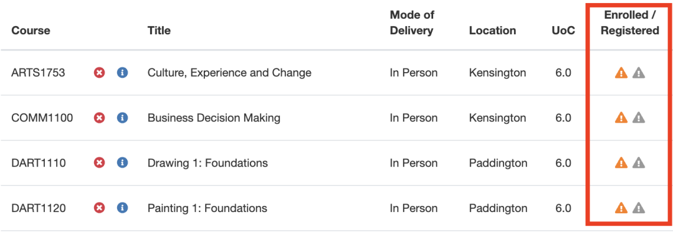673x232 pixels.
Task: Click the Painting 1: Foundations title
Action: point(208,208)
